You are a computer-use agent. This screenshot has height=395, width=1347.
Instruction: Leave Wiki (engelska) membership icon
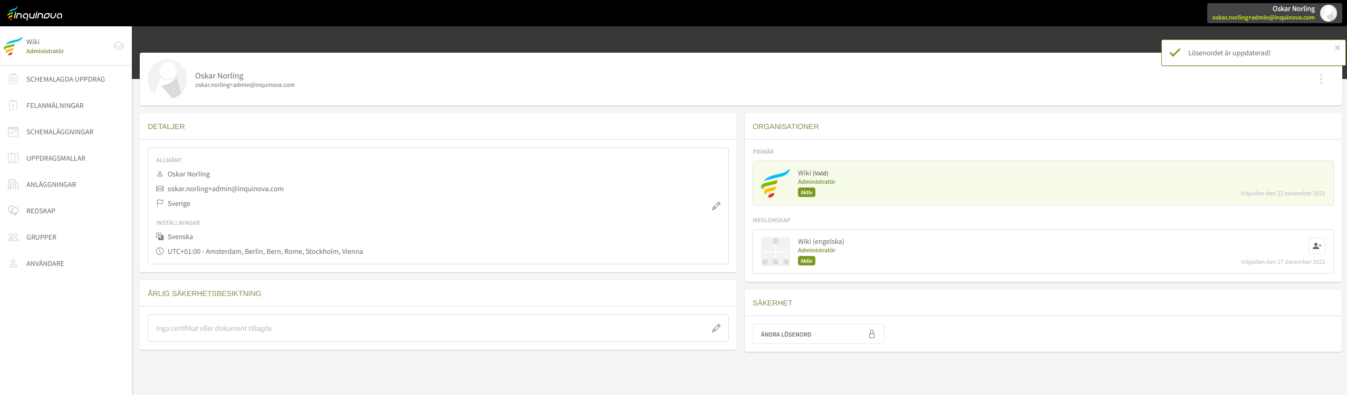pyautogui.click(x=1316, y=246)
